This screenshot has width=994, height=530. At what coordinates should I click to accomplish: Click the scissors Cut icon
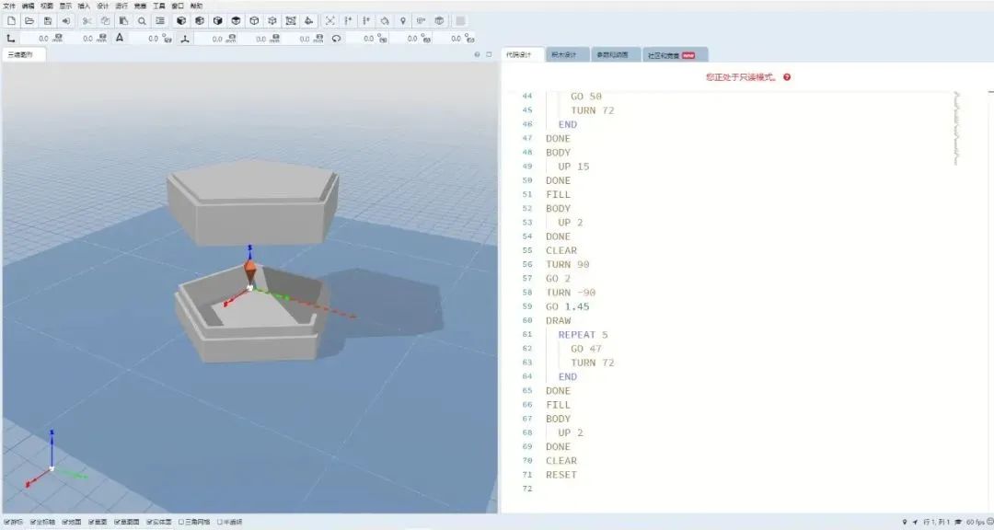click(87, 20)
